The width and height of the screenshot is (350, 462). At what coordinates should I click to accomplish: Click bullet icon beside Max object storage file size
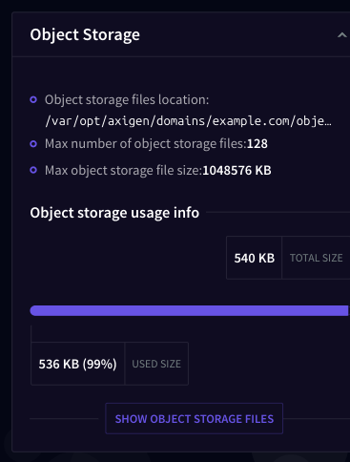tap(33, 170)
